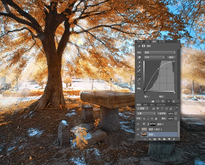
Task: Open the curves preset dropdown
Action: tap(159, 52)
